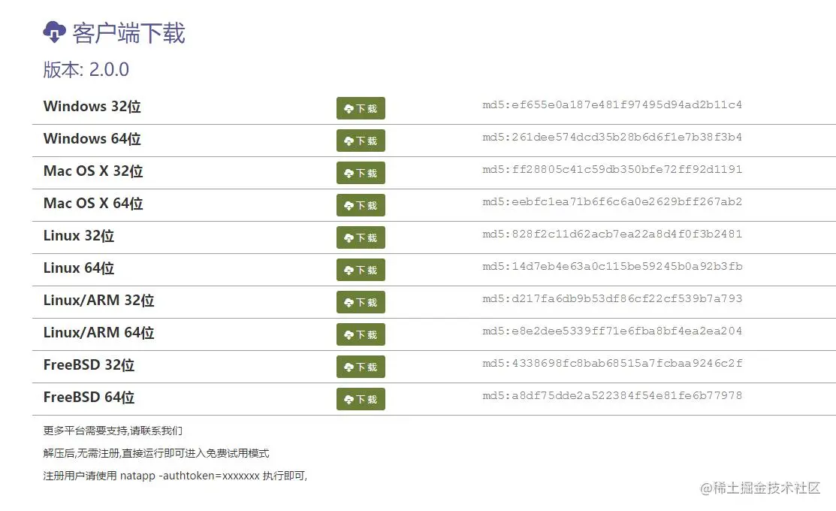Image resolution: width=836 pixels, height=511 pixels.
Task: Select the Linux 32位 label
Action: pyautogui.click(x=79, y=235)
